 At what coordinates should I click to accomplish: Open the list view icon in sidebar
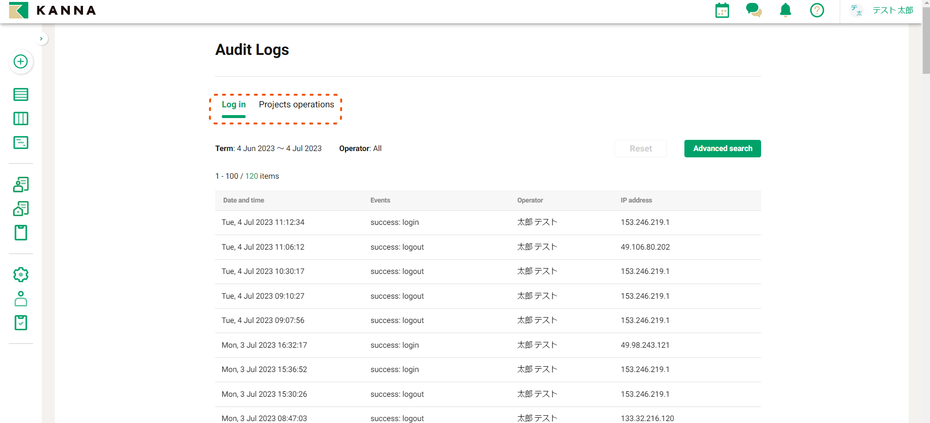[x=20, y=94]
